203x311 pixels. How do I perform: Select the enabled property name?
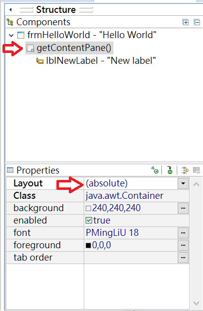pos(30,221)
